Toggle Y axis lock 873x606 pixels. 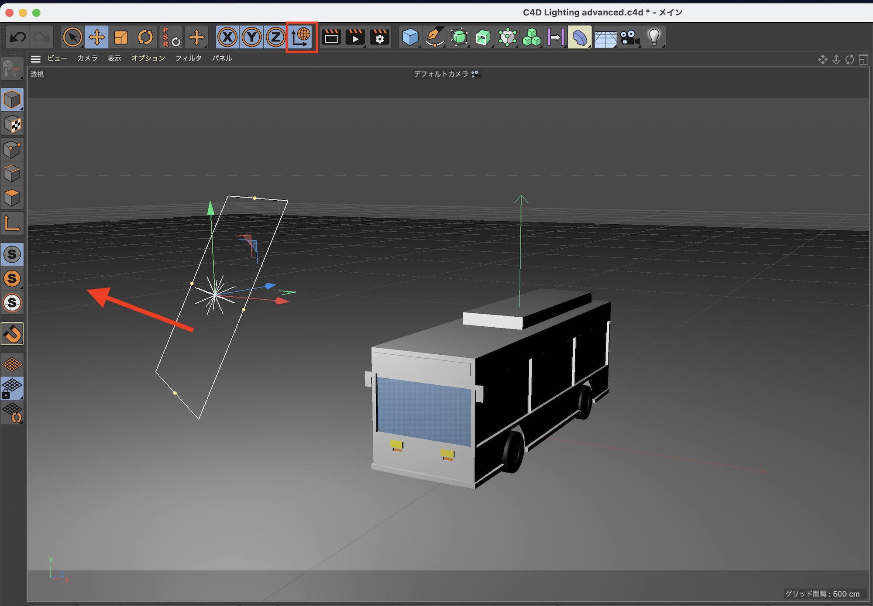pyautogui.click(x=252, y=38)
